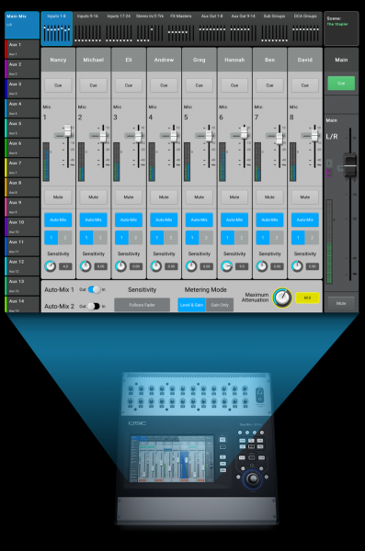
Task: Click Nancy's channel 1 fader
Action: pyautogui.click(x=68, y=130)
